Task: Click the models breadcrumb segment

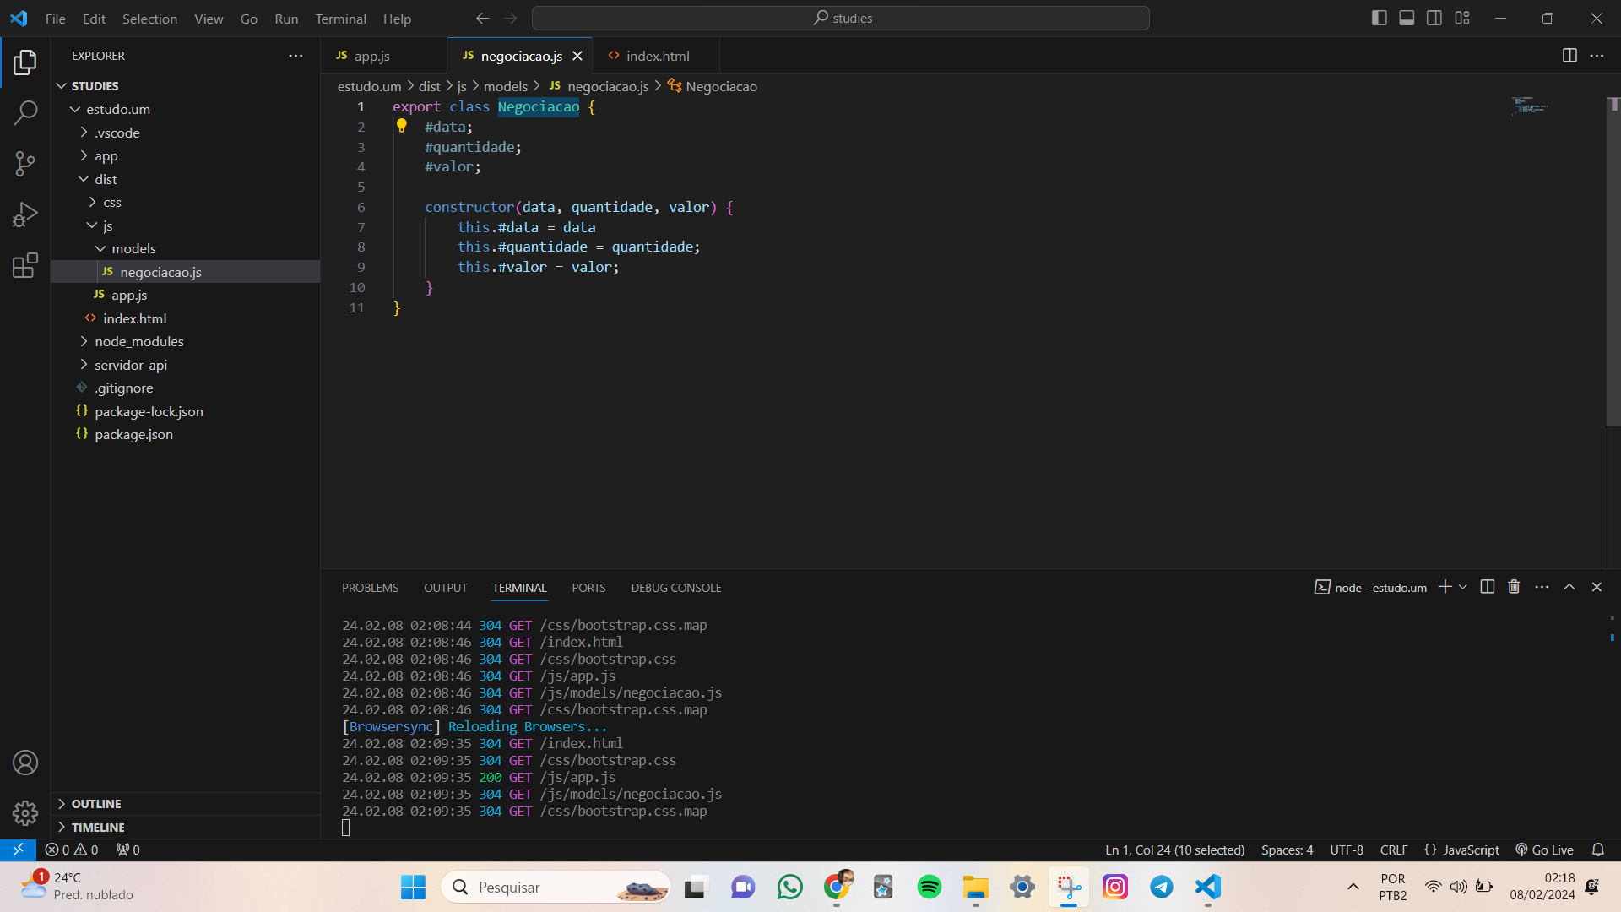Action: [505, 86]
